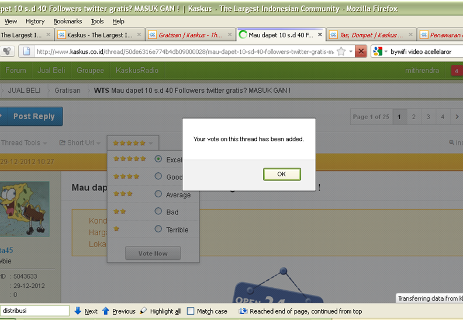Open the search engine selector dropdown
463x320 pixels.
point(386,51)
